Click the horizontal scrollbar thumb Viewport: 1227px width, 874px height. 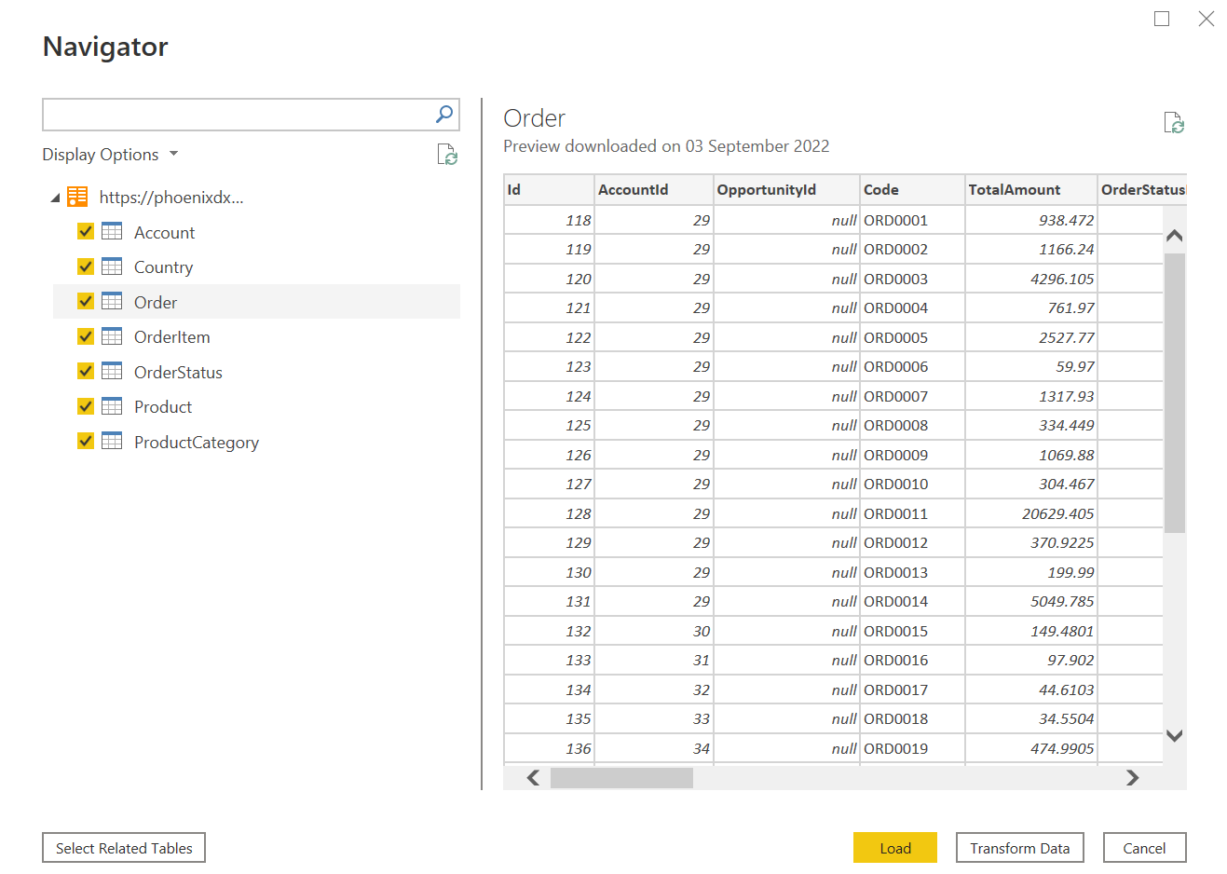(621, 778)
